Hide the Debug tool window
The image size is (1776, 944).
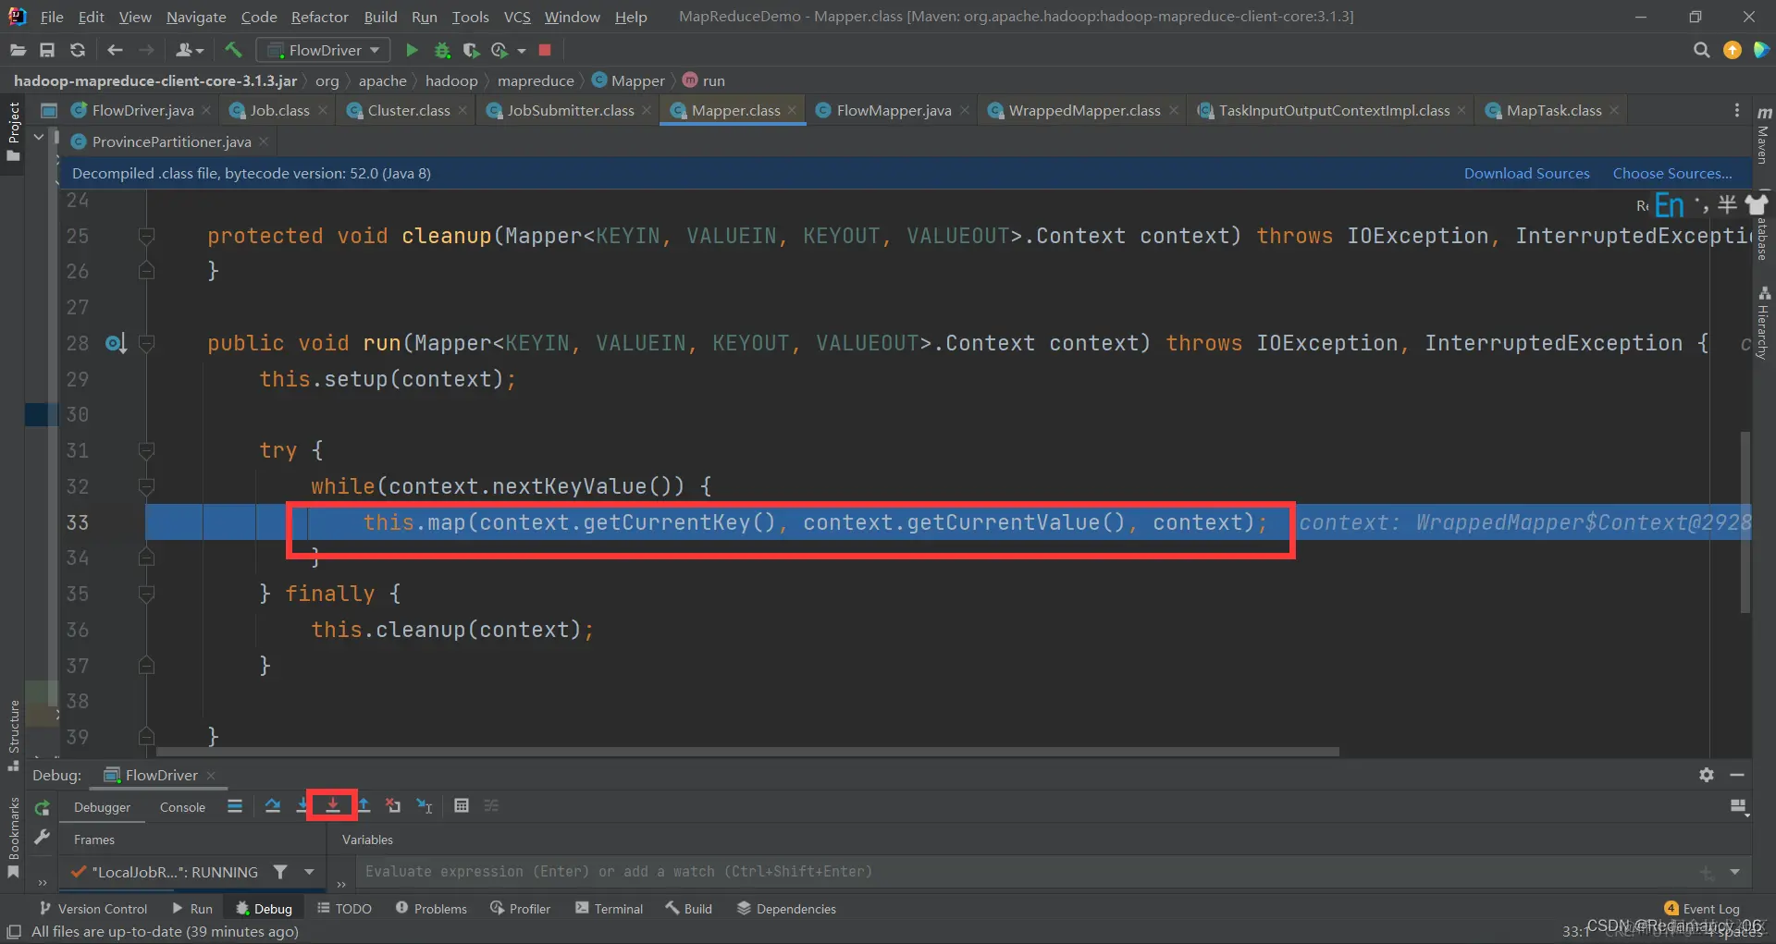(1737, 775)
